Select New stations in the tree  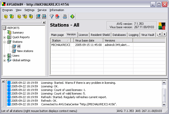pos(25,51)
